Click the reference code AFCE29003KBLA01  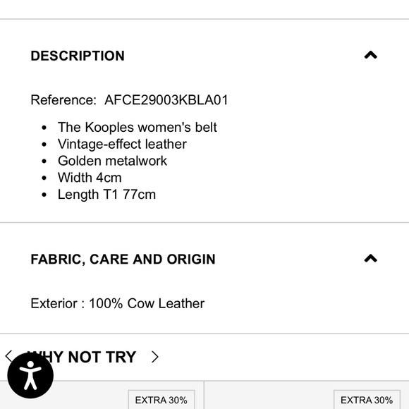[166, 100]
